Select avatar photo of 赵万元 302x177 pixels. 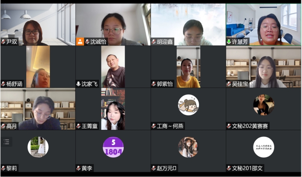click(x=188, y=147)
